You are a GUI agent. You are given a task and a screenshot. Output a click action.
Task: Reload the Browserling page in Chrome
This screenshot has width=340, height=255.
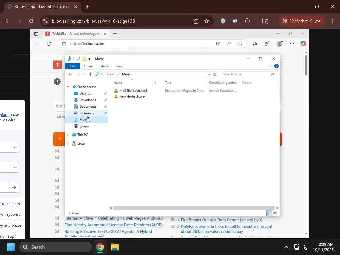point(31,21)
